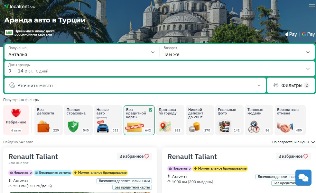
Task: Add first Renault Taliant to favorites
Action: pos(134,156)
